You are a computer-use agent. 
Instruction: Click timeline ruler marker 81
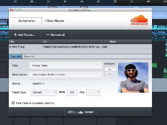pos(148,2)
